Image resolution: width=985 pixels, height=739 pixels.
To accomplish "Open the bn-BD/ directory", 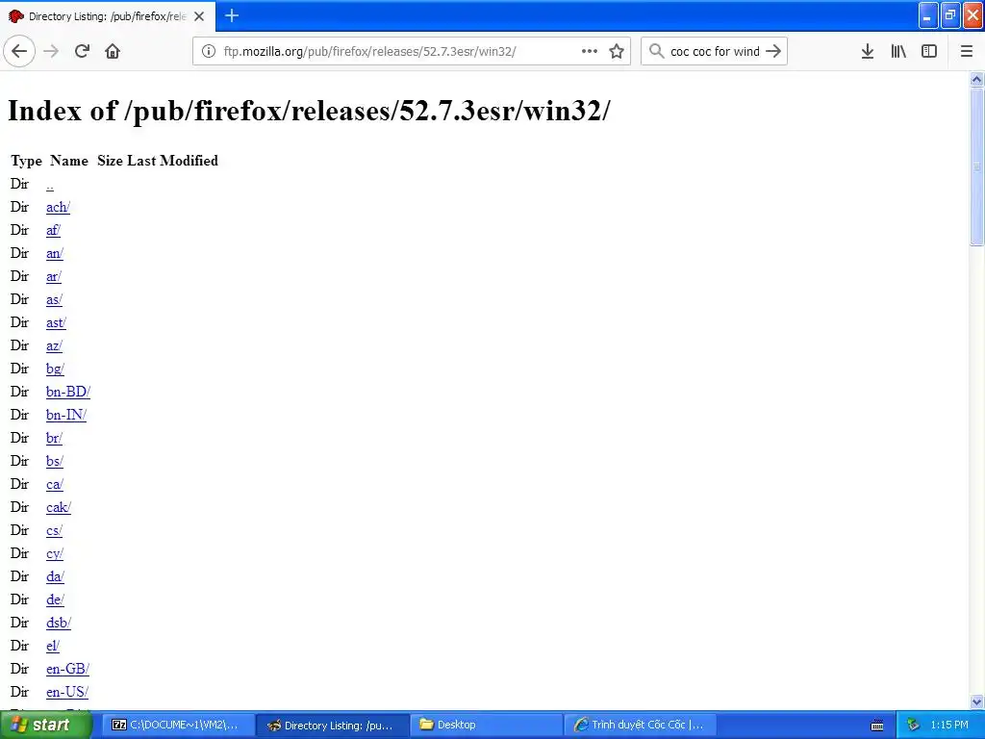I will click(68, 393).
